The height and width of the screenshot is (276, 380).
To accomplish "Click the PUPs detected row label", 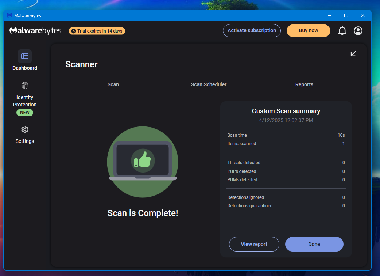I will (x=242, y=171).
